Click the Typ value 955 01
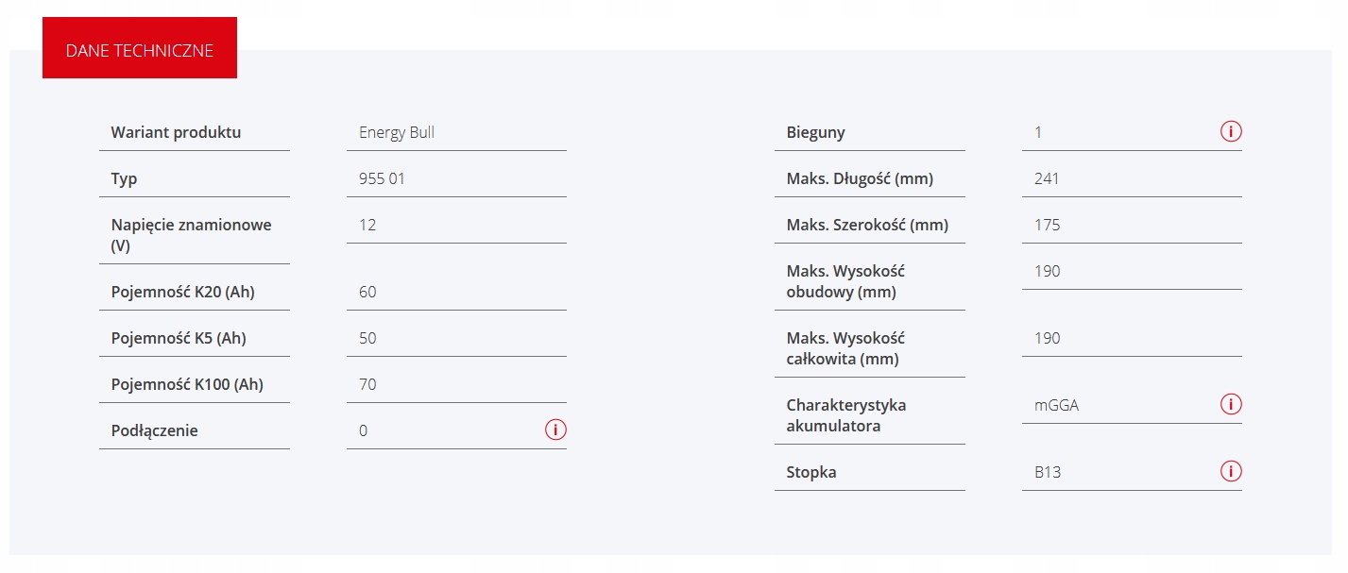 tap(382, 178)
